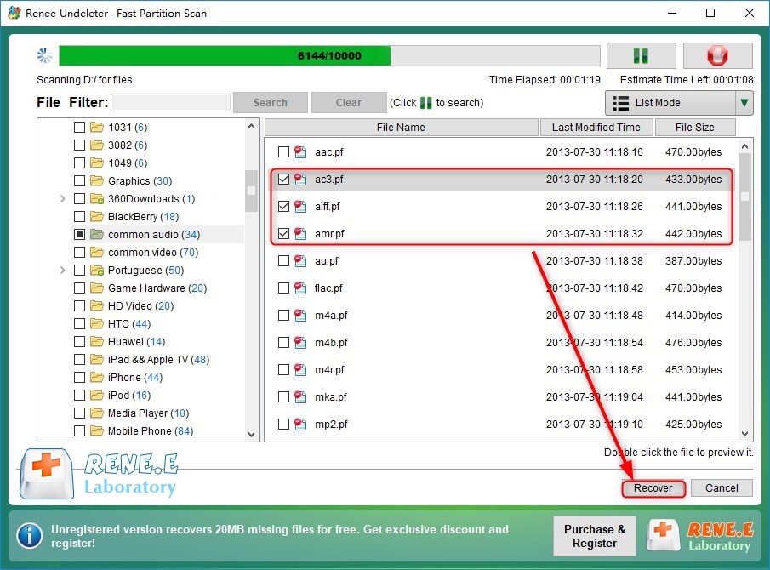Uncheck the amr.pf file checkbox

point(283,234)
